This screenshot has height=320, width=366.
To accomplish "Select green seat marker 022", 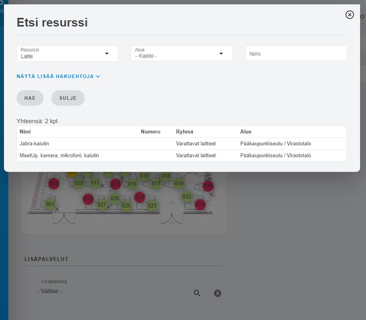I will click(x=187, y=197).
